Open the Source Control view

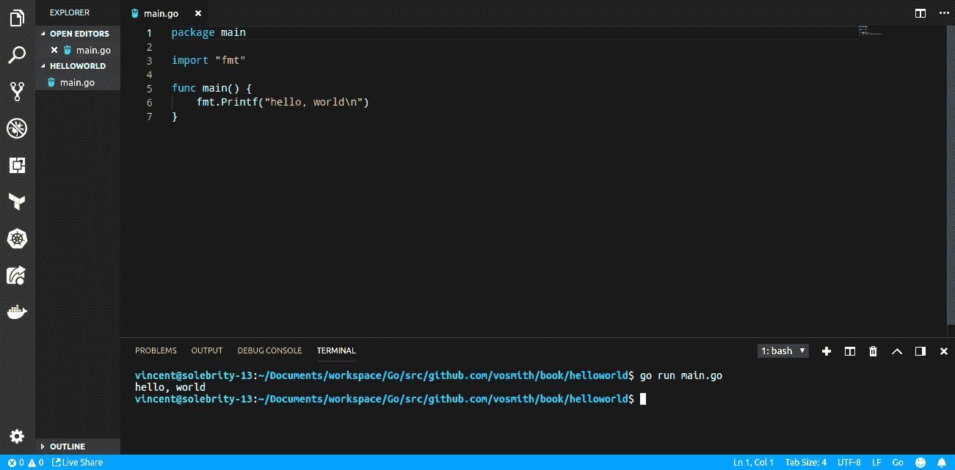(17, 92)
